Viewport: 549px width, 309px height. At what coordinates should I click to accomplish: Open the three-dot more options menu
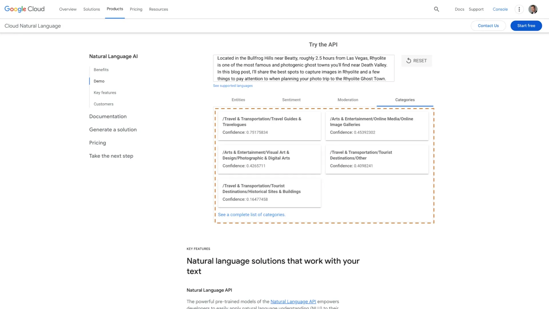519,9
